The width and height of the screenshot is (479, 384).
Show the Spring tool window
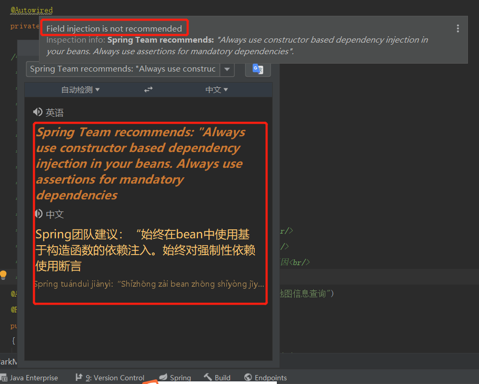click(x=174, y=377)
